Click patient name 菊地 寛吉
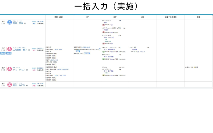 18,23
